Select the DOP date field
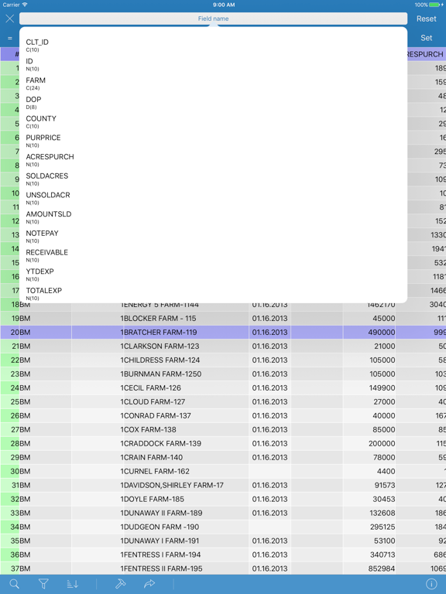The height and width of the screenshot is (594, 446). [x=213, y=103]
